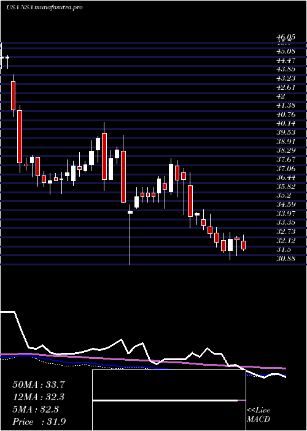Click the 37.06 price axis label
Screen dimensions: 307x431
tap(286, 168)
